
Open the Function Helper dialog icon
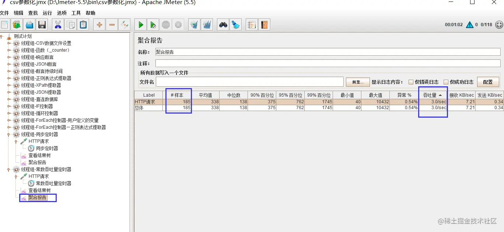[x=252, y=25]
